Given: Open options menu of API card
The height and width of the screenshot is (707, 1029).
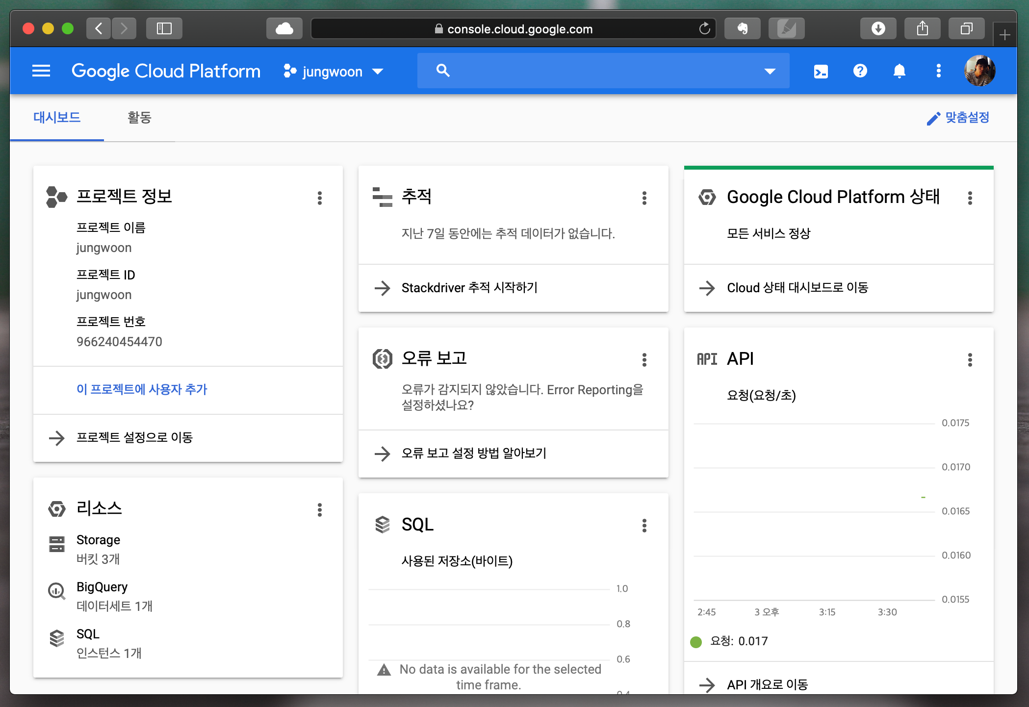Looking at the screenshot, I should tap(969, 360).
